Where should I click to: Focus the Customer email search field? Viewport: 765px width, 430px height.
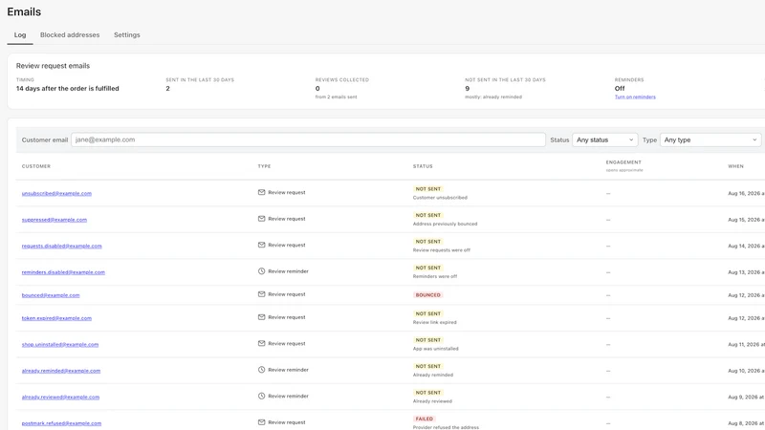[x=308, y=140]
